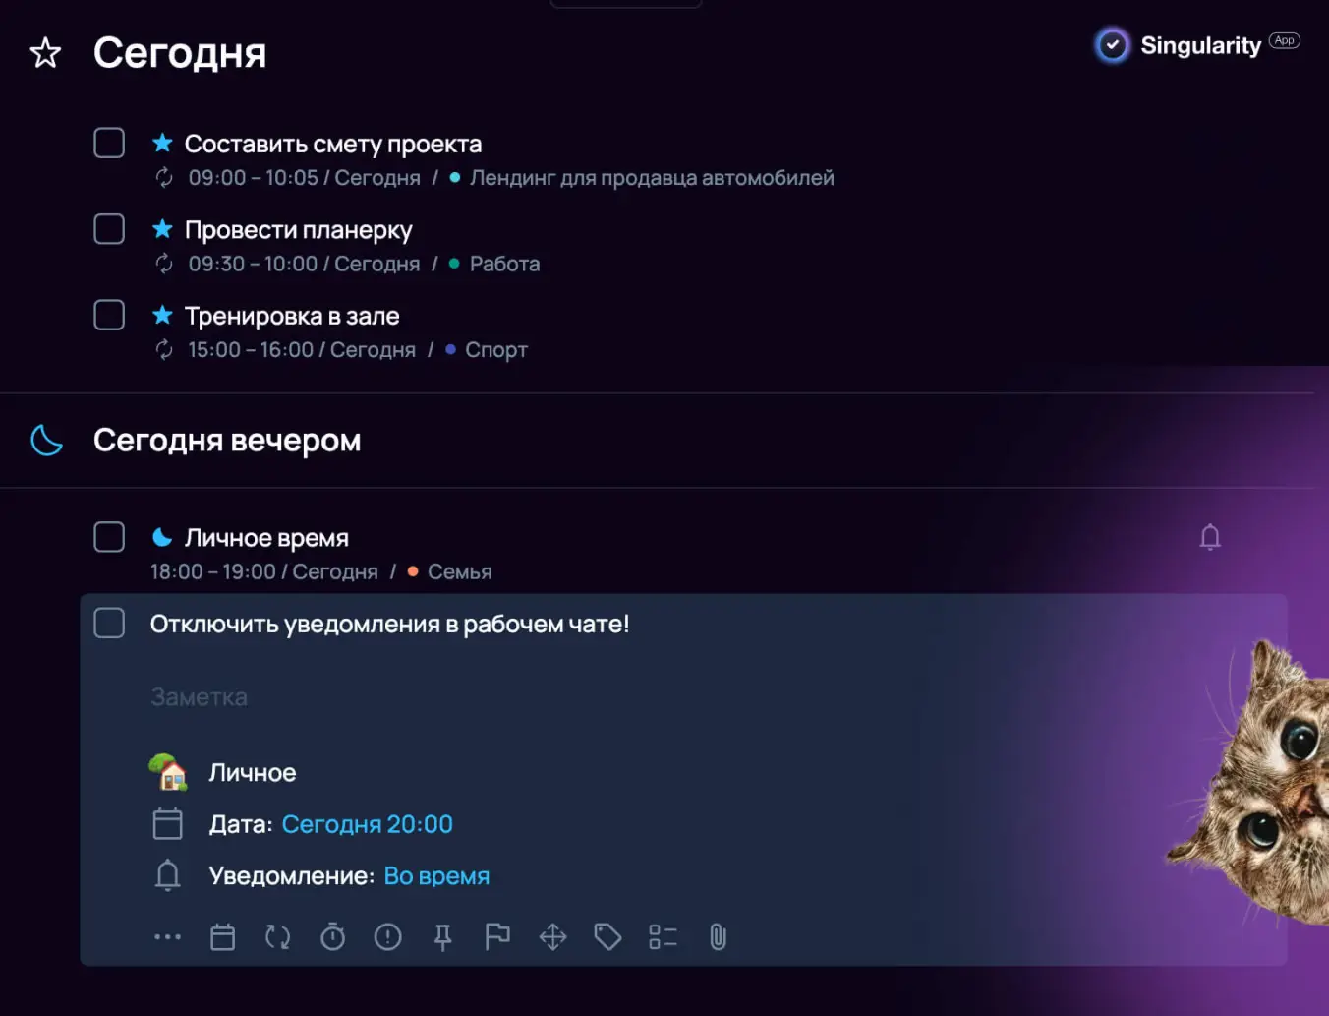Screen dimensions: 1329x1016
Task: Pin the task with pushpin icon
Action: (x=443, y=937)
